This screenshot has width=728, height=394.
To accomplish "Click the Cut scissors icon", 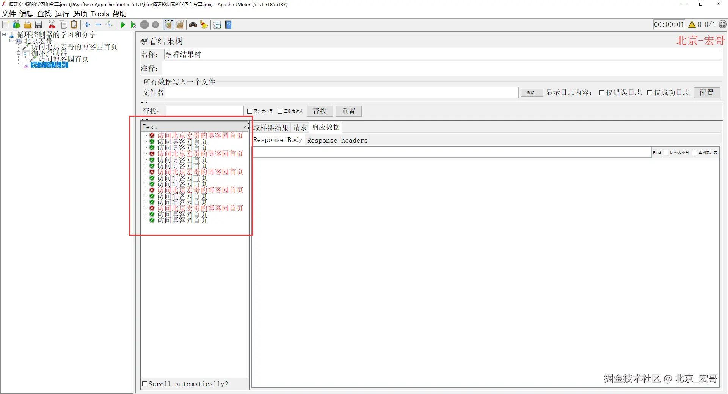I will [52, 25].
